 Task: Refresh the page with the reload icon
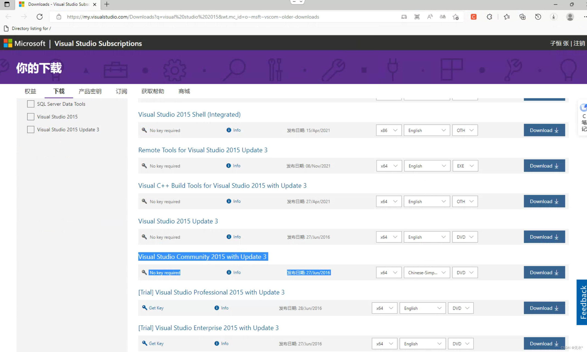[40, 17]
